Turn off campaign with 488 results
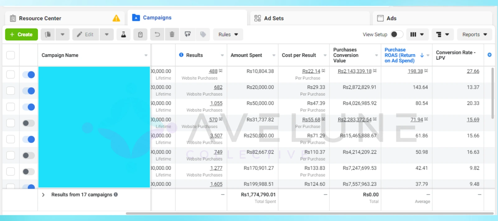Viewport: 498px width, 221px height. (x=29, y=75)
